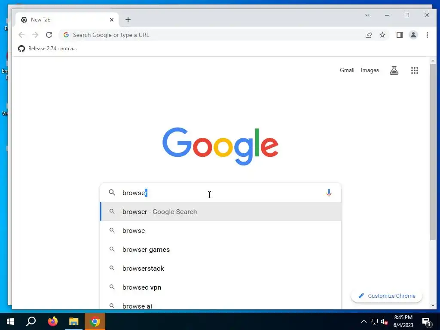Open a new tab with the plus button
The image size is (440, 330).
coord(128,20)
